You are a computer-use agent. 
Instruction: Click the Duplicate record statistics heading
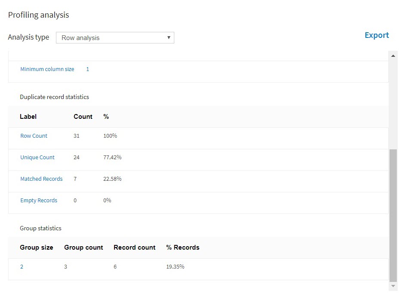tap(54, 97)
